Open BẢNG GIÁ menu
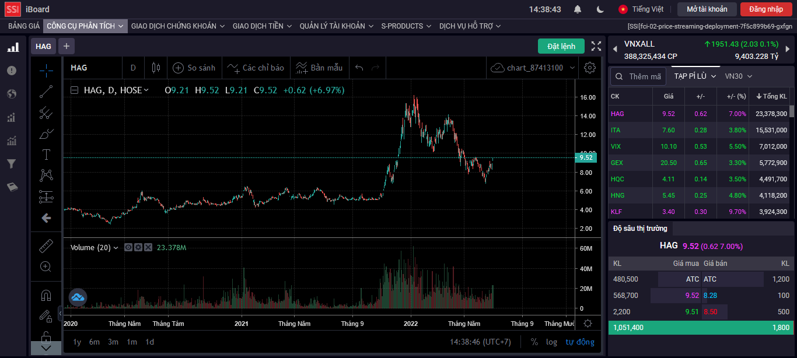The width and height of the screenshot is (797, 358). (24, 26)
